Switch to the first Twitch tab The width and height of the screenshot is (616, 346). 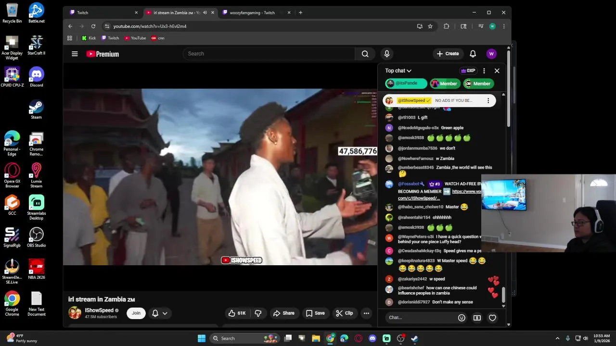pos(103,12)
